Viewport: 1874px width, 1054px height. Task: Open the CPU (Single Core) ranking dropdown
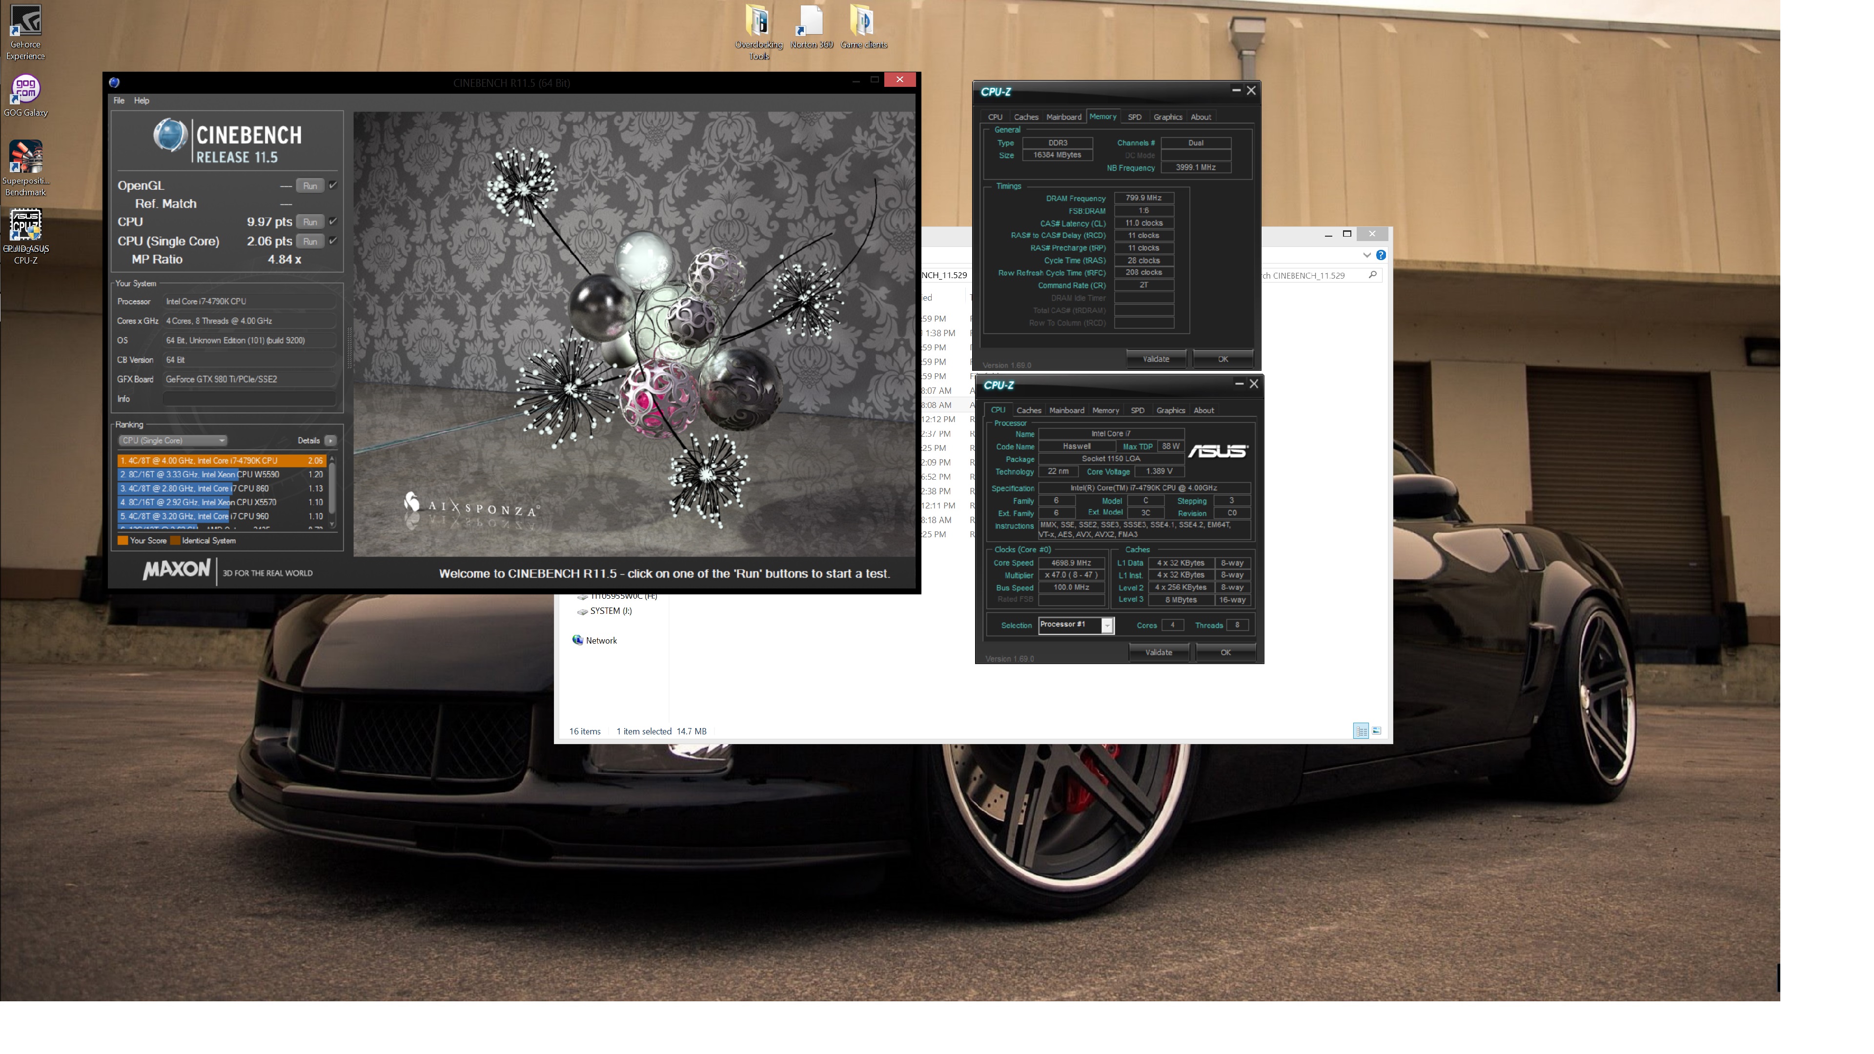pyautogui.click(x=172, y=440)
